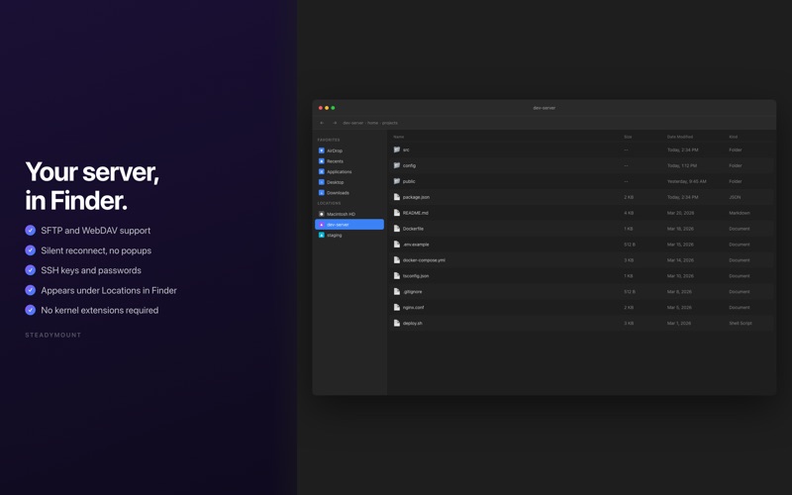The width and height of the screenshot is (792, 495).
Task: Click the JSON kind cell
Action: [735, 197]
